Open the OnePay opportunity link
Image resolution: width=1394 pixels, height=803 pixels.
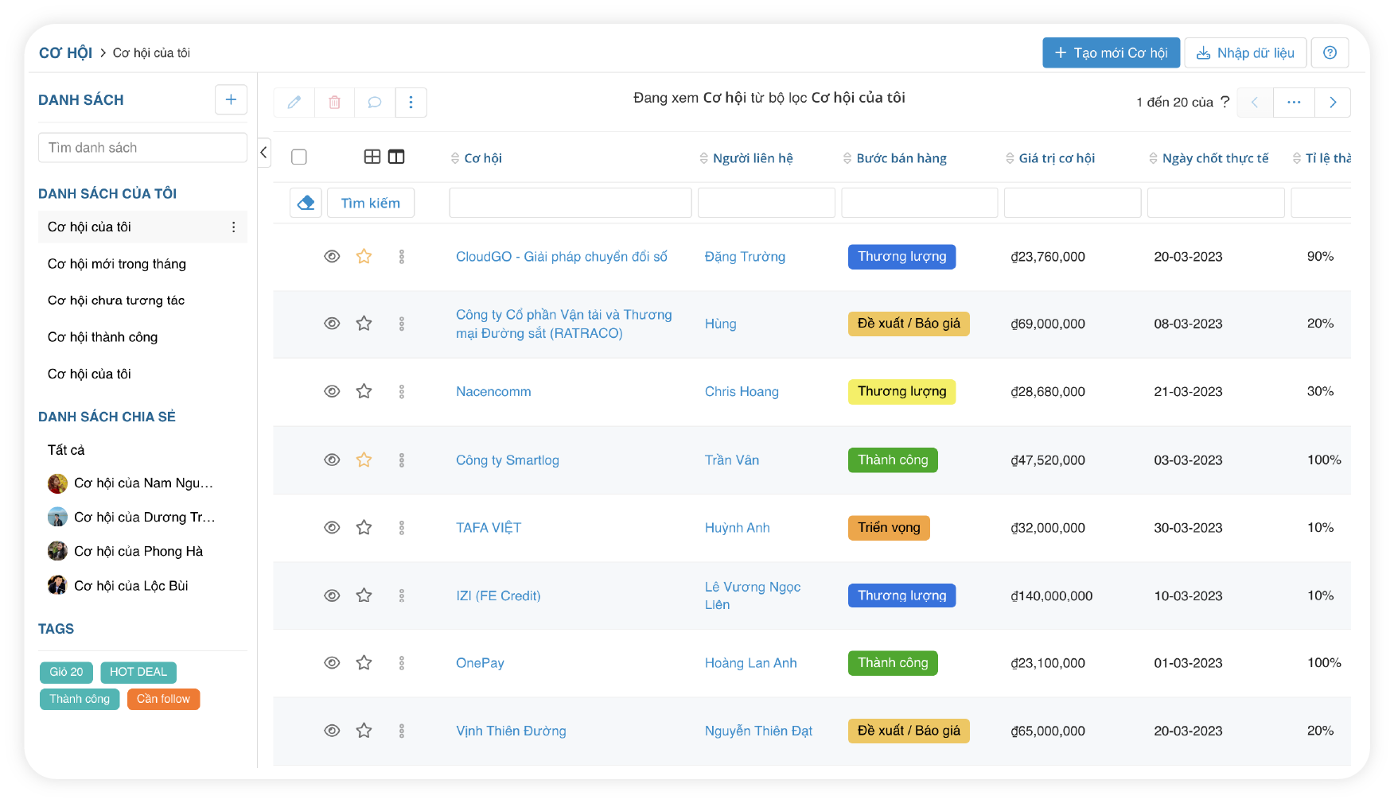pos(480,663)
